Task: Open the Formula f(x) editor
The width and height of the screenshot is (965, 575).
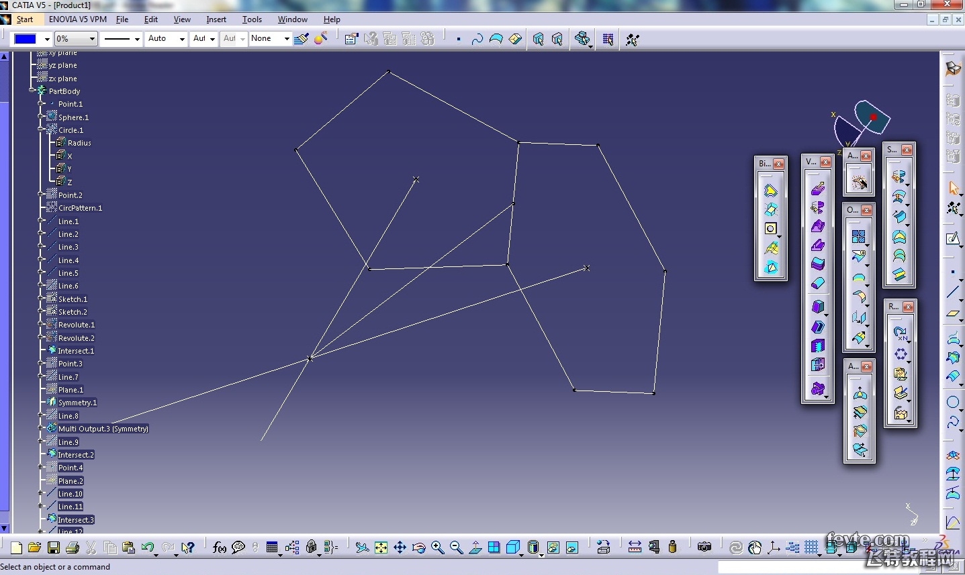Action: coord(219,547)
